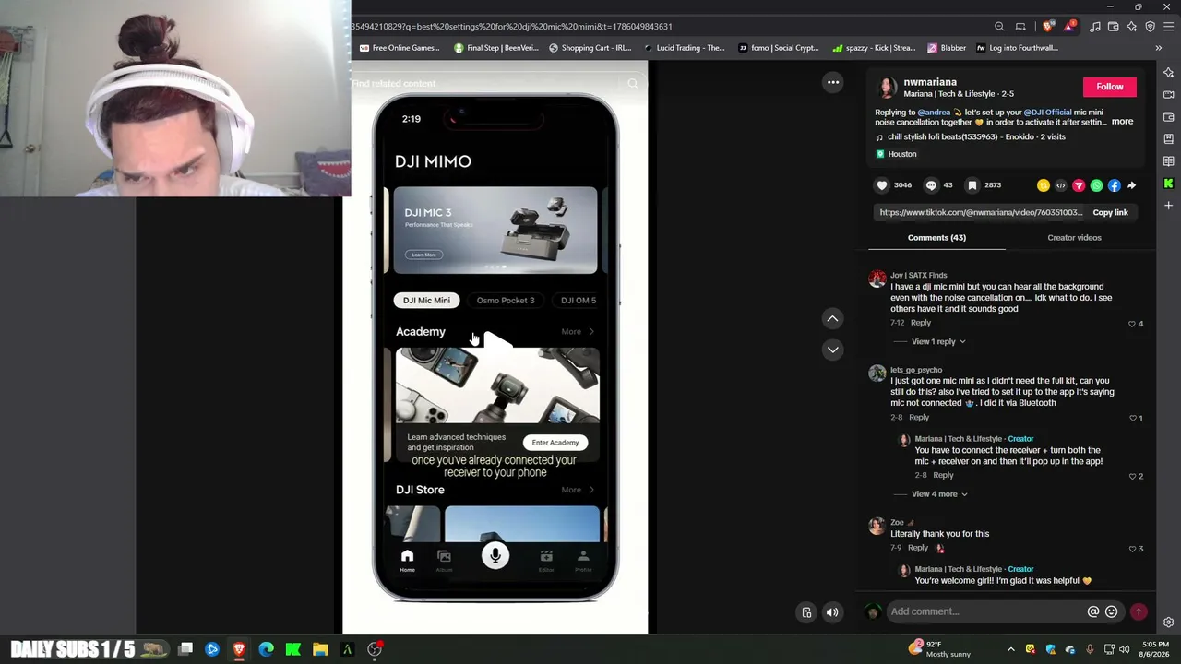The height and width of the screenshot is (664, 1181).
Task: Open 'Log into Fourthwall' bookmark
Action: 1017,48
